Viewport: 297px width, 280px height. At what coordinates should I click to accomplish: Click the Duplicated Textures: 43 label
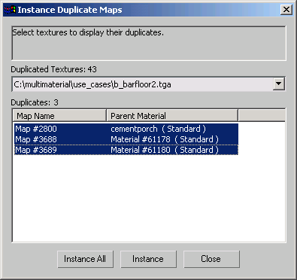(x=53, y=69)
